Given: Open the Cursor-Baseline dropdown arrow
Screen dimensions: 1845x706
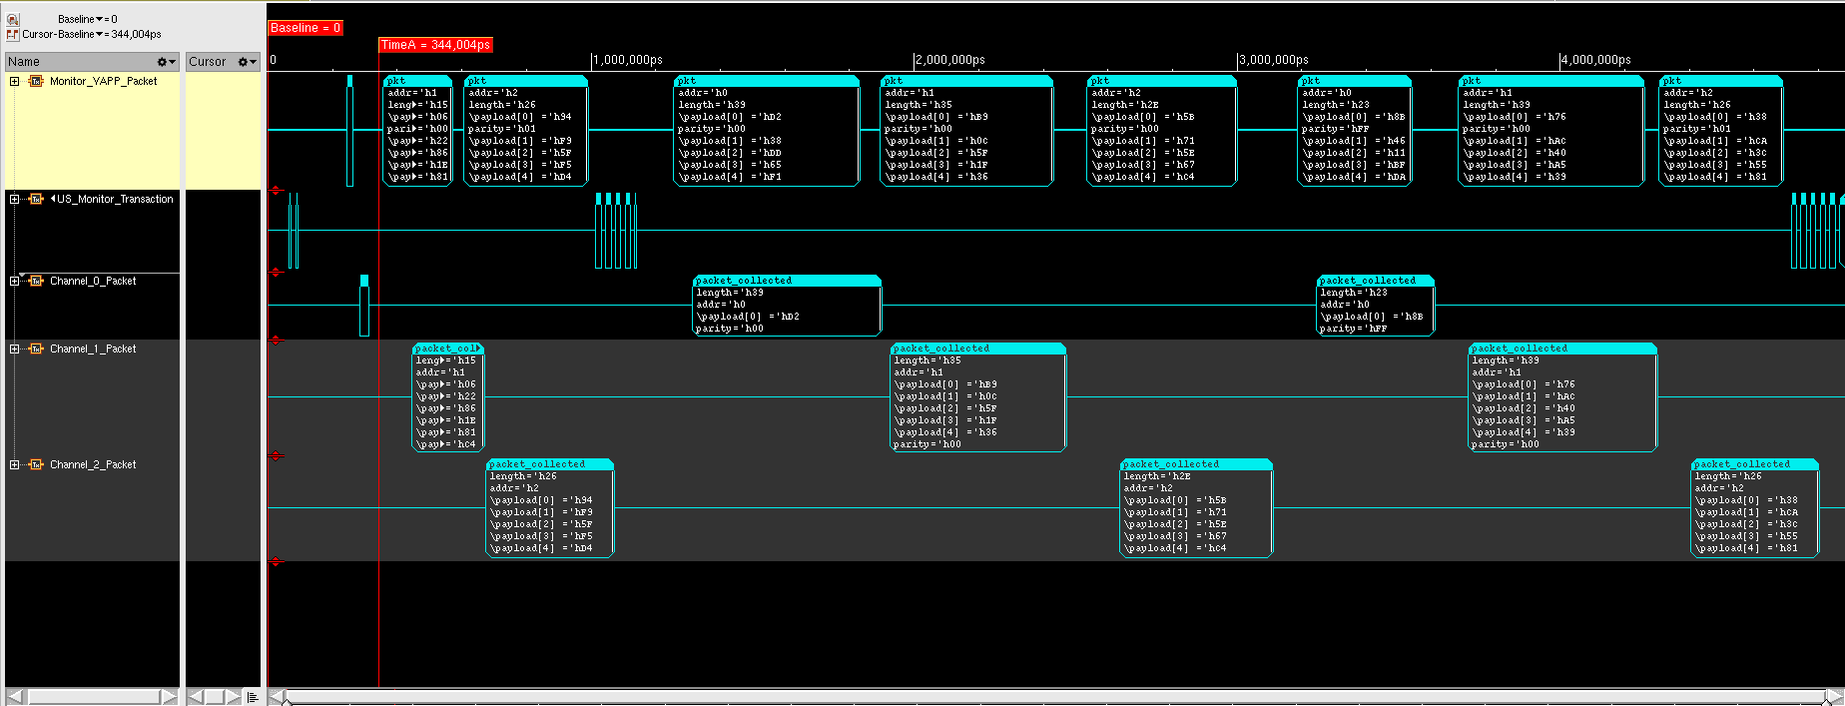Looking at the screenshot, I should point(100,34).
